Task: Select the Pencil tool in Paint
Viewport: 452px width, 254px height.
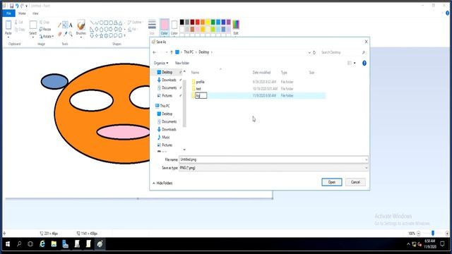Action: [59, 25]
